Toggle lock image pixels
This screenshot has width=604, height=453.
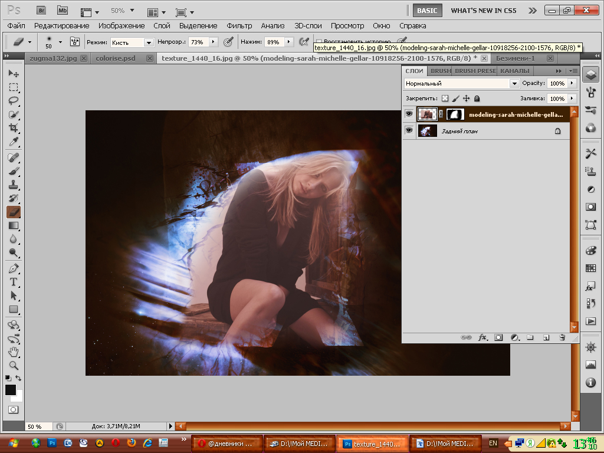pyautogui.click(x=456, y=99)
